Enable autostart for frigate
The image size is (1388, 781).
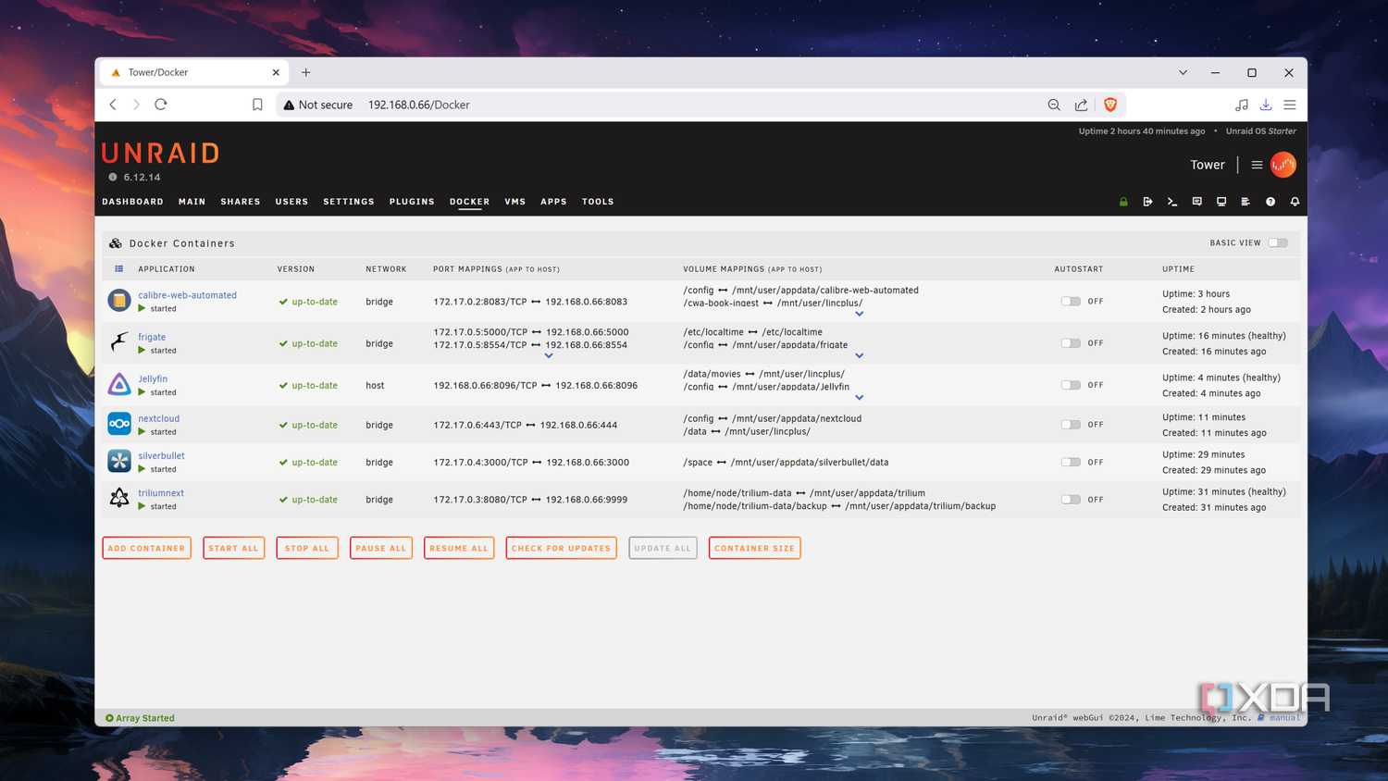coord(1071,343)
